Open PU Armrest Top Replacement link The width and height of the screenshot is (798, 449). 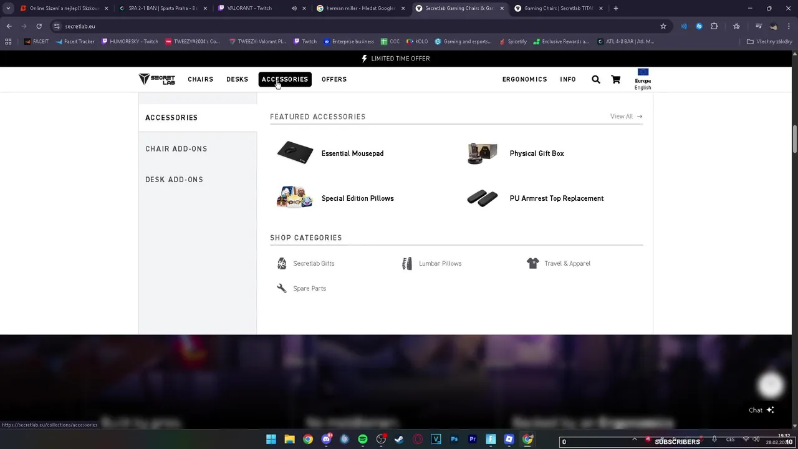click(x=557, y=198)
